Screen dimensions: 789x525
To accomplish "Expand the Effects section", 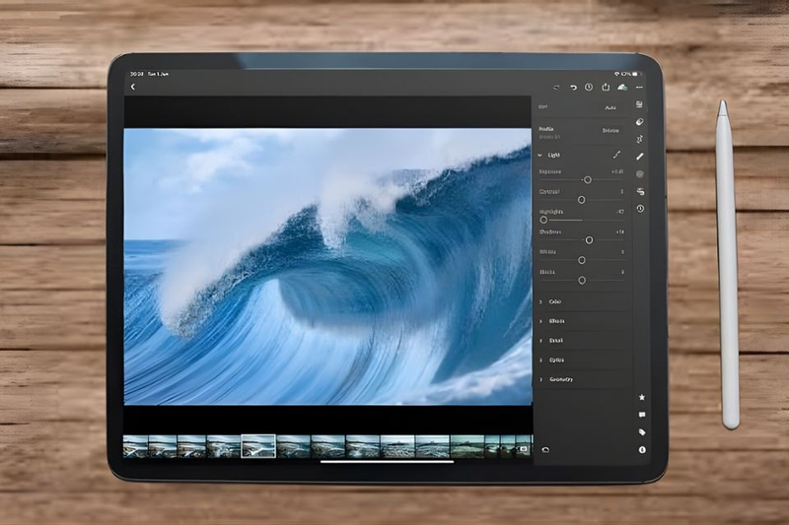I will pos(582,321).
